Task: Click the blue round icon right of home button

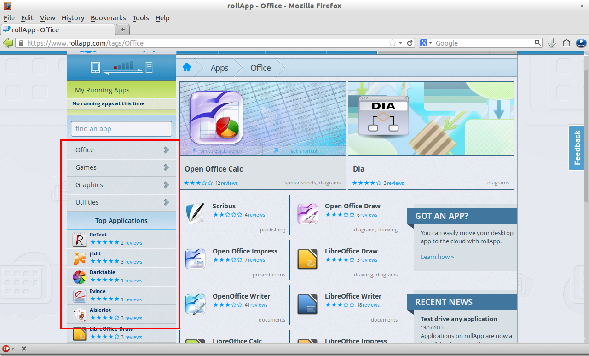Action: coord(581,43)
